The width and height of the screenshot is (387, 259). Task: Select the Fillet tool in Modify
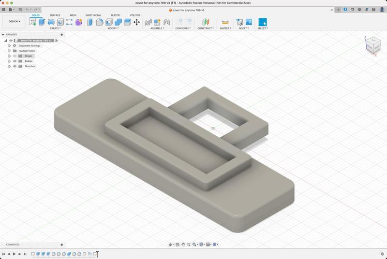click(x=100, y=22)
